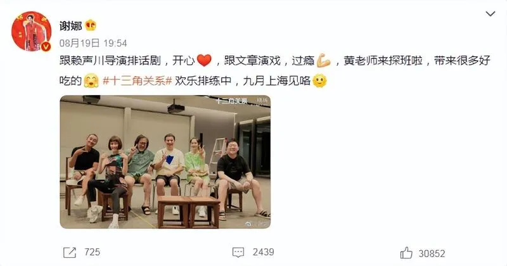This screenshot has height=266, width=507.
Task: Click the smiling sun emoji
Action: click(x=319, y=81)
